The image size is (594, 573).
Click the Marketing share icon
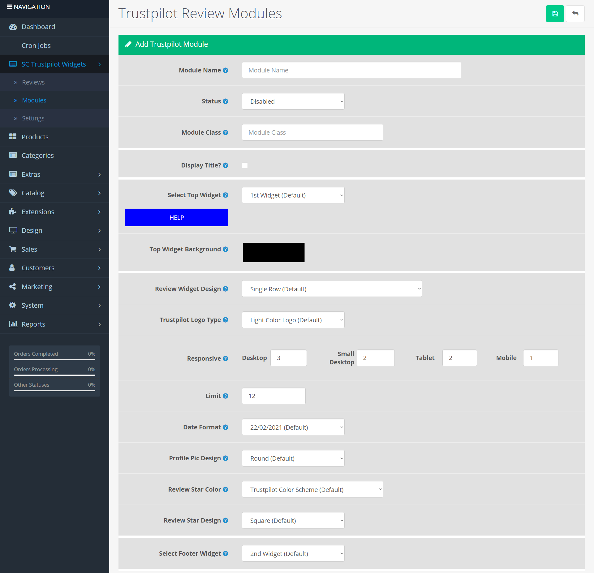(x=13, y=287)
